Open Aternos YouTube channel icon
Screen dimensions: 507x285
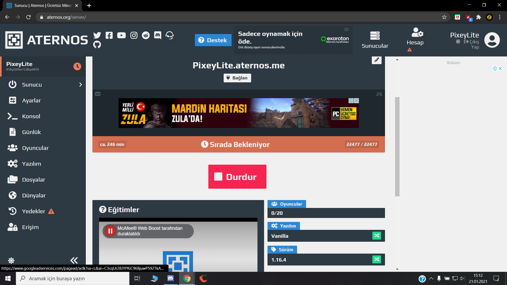click(121, 35)
